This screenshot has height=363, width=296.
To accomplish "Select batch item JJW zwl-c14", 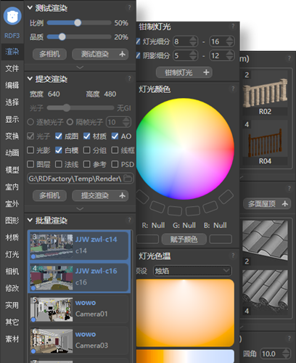I will coord(79,245).
